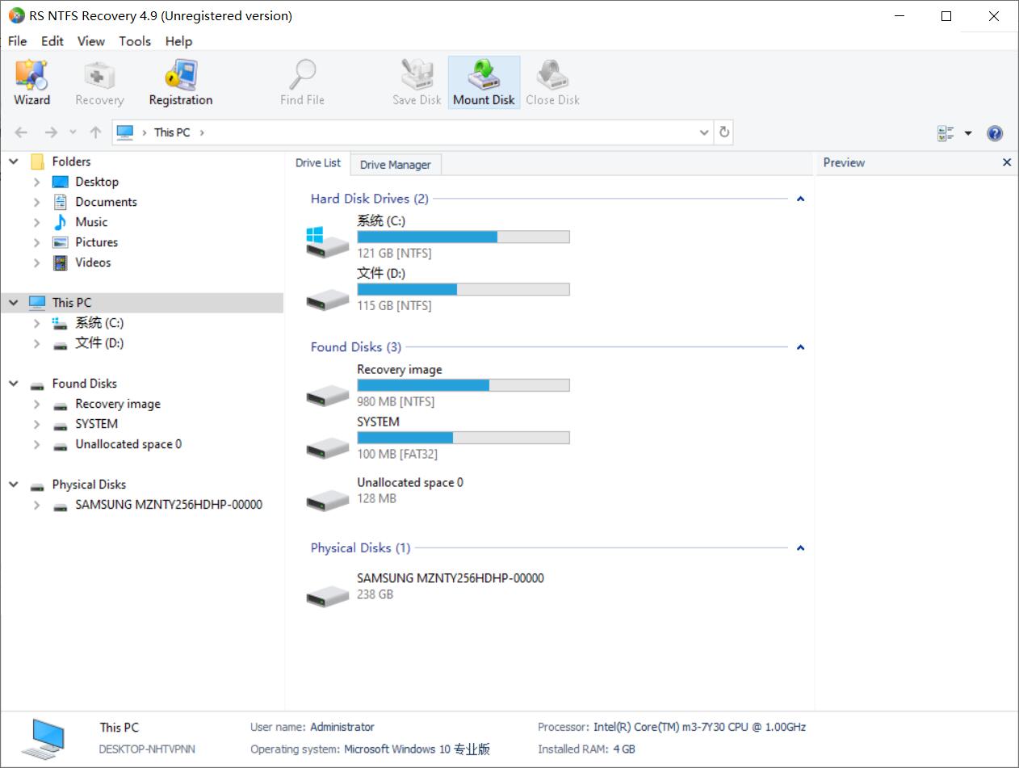
Task: Select Recovery image in the tree
Action: tap(118, 404)
